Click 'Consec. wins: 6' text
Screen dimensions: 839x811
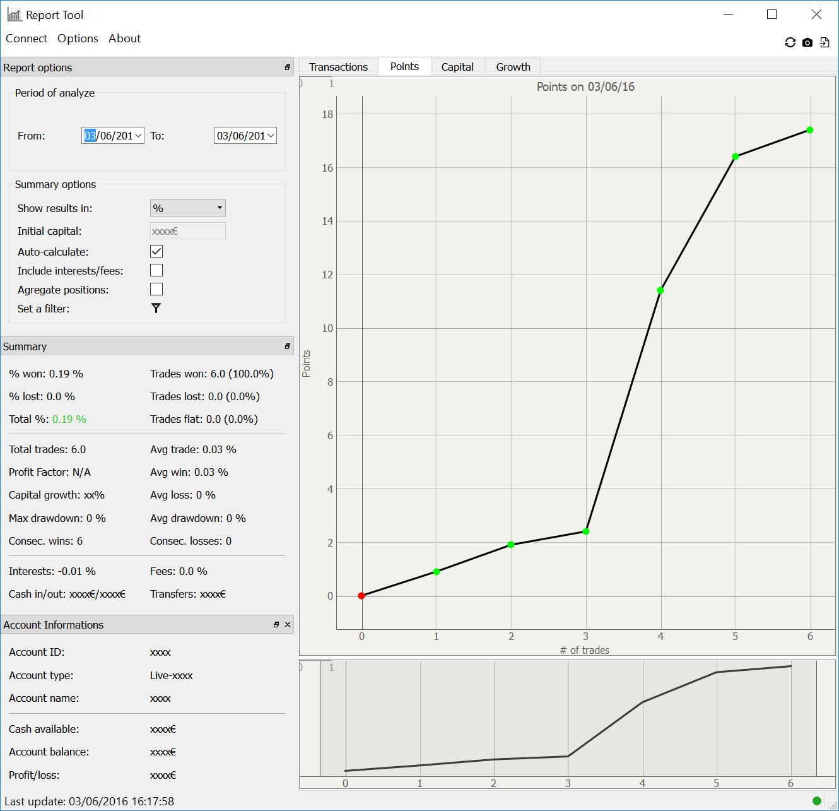tap(45, 541)
